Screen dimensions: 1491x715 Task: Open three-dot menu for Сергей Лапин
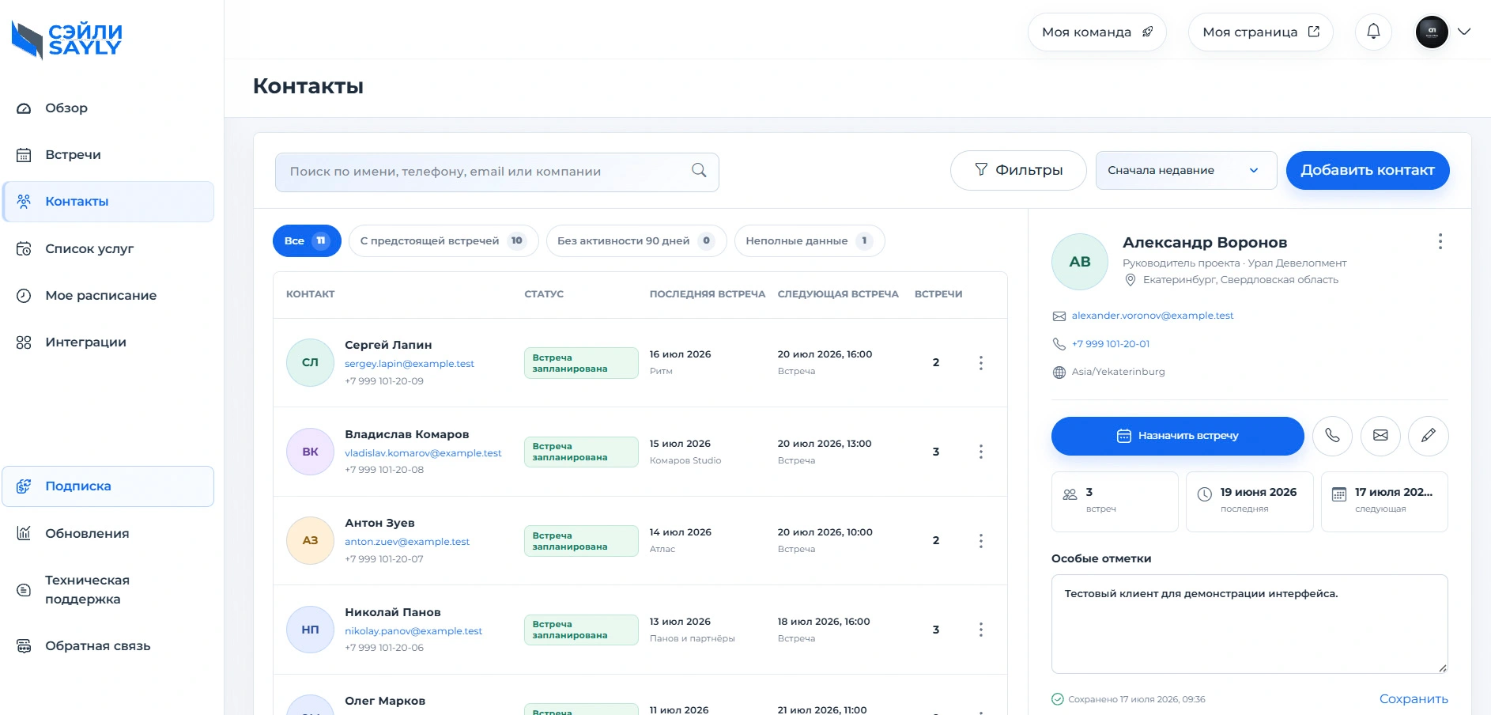[981, 363]
